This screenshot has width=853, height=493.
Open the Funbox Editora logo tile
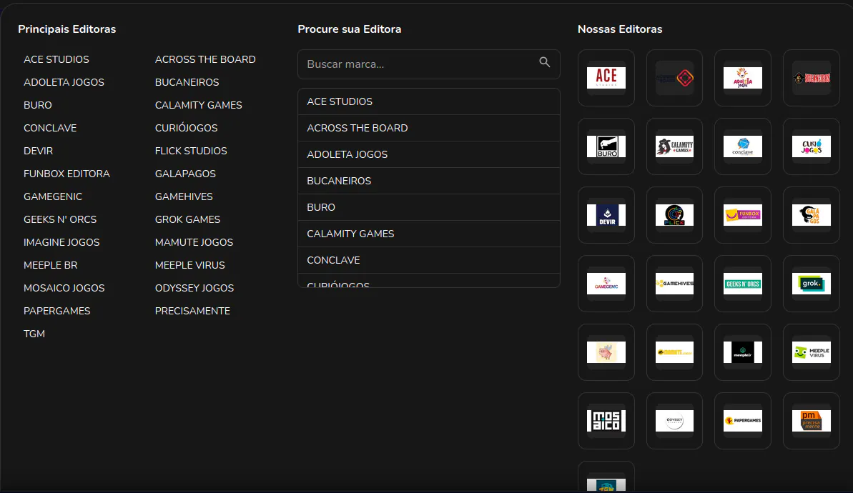[x=742, y=215]
